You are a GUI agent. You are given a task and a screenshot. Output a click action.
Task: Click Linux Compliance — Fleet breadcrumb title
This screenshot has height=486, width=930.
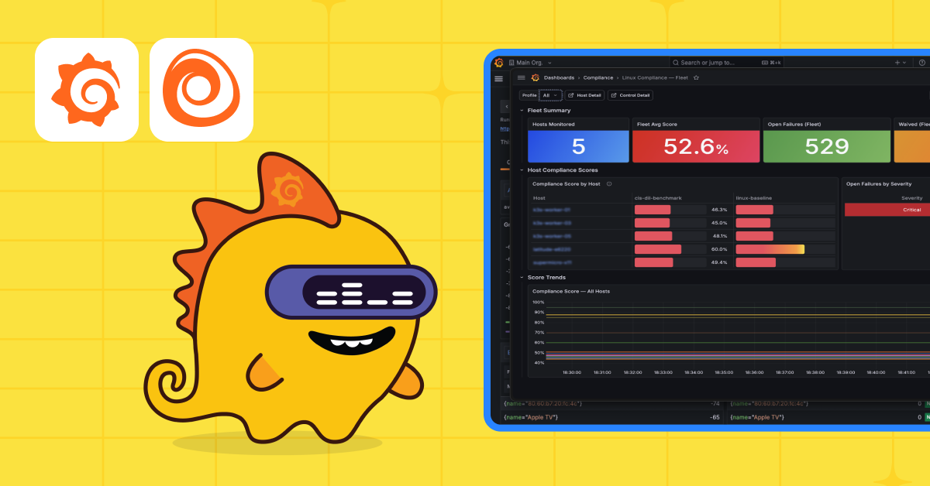point(655,78)
